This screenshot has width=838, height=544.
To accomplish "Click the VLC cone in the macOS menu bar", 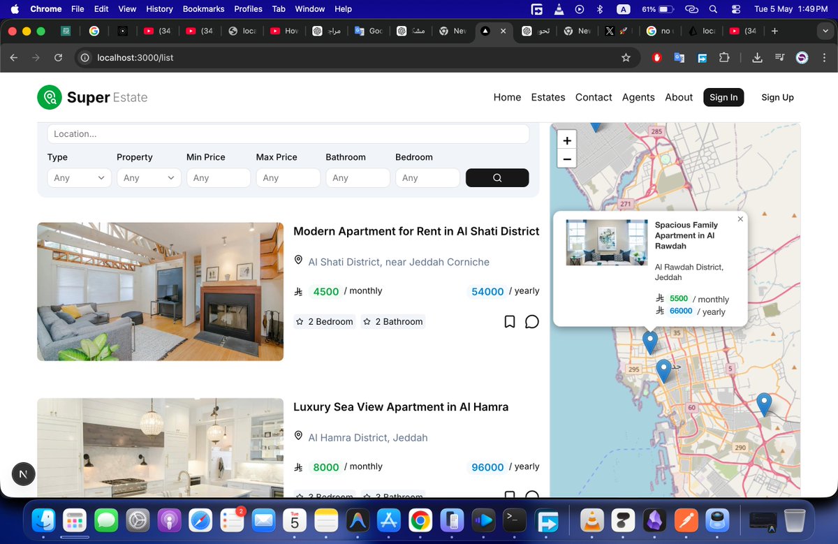I will [558, 9].
